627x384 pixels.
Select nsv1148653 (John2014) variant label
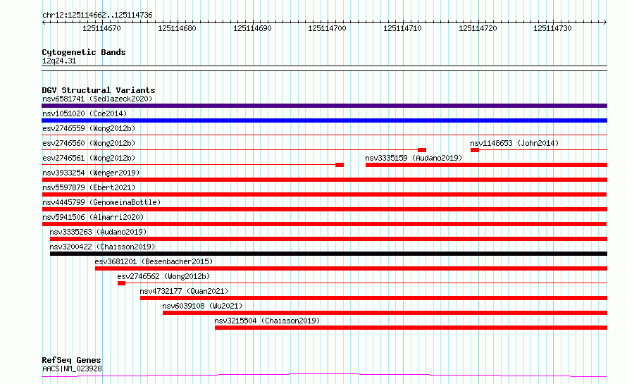514,143
